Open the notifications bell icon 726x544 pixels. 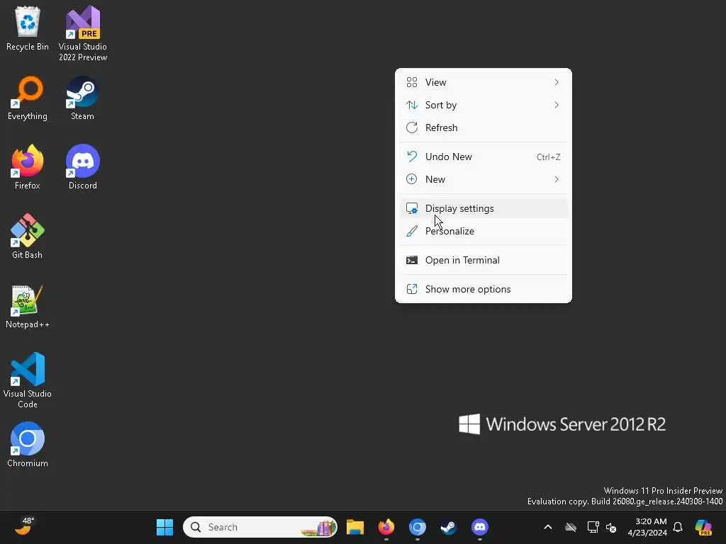pyautogui.click(x=678, y=527)
